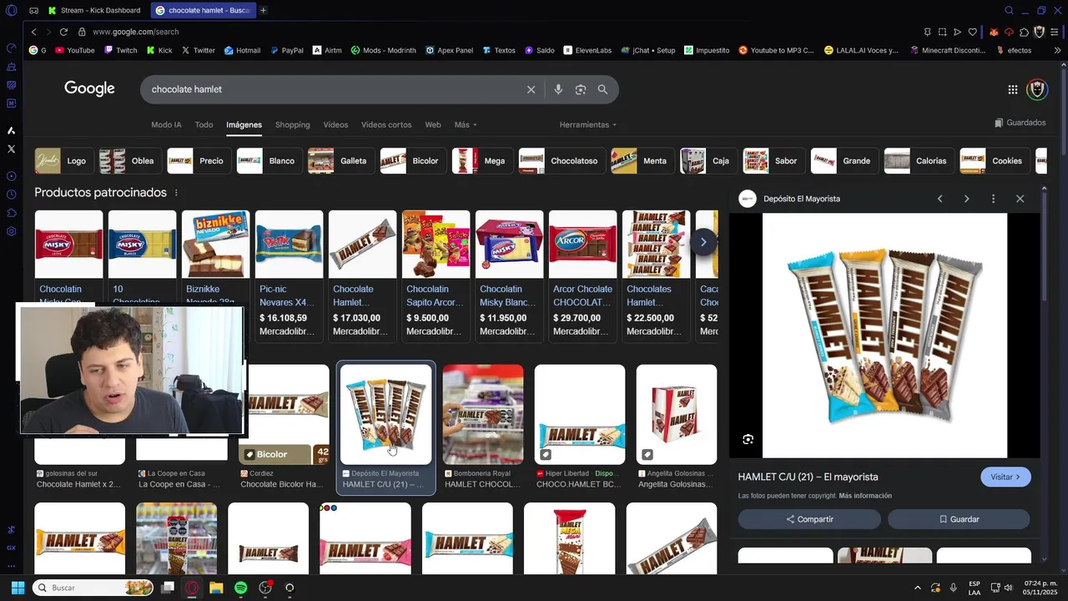Close the image preview panel
The image size is (1068, 601).
tap(1020, 199)
